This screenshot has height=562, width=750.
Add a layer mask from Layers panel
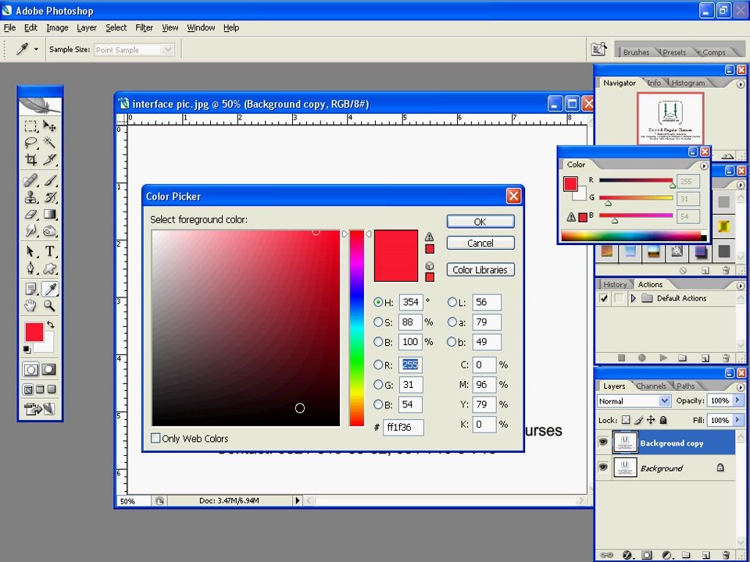(x=647, y=555)
